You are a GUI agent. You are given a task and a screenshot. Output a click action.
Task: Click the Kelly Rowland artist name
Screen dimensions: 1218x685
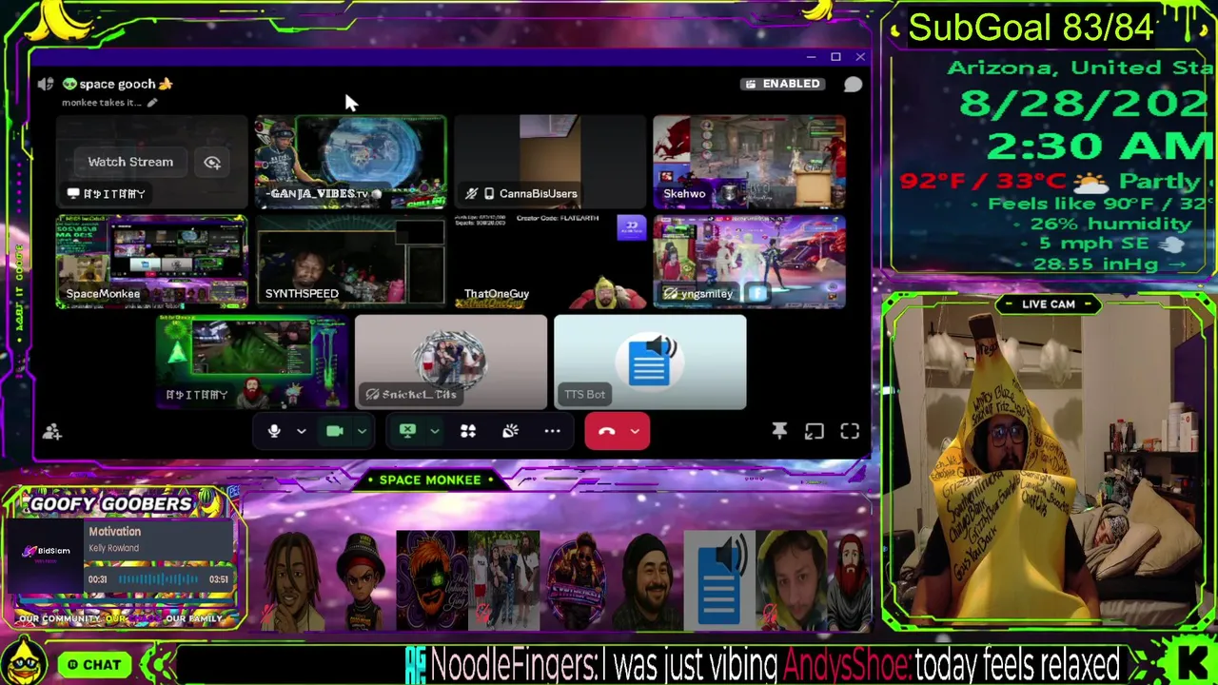tap(113, 548)
